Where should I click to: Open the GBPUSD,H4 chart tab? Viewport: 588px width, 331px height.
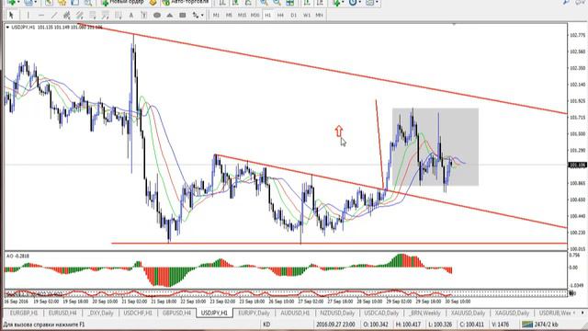click(176, 313)
